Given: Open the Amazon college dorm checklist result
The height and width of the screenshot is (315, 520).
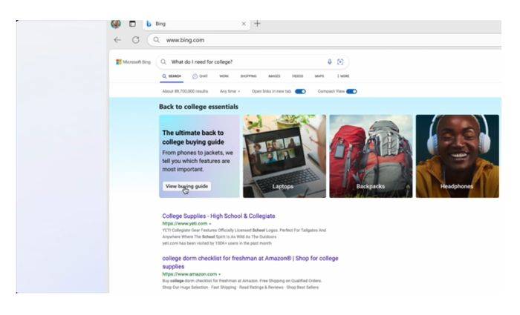Looking at the screenshot, I should (250, 262).
